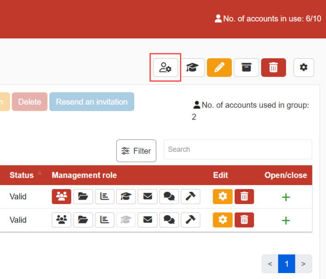326x279 pixels.
Task: Expand the second row with green plus
Action: 286,220
